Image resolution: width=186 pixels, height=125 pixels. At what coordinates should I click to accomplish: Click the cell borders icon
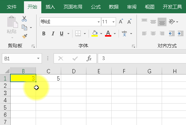[x=78, y=33]
